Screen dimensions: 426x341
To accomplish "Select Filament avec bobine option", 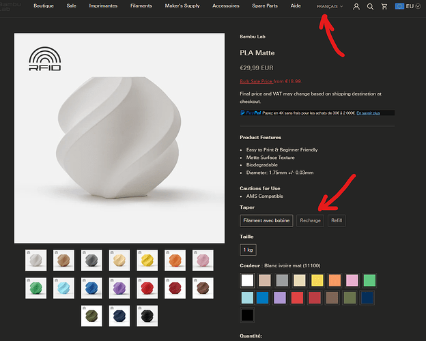I will tap(266, 220).
